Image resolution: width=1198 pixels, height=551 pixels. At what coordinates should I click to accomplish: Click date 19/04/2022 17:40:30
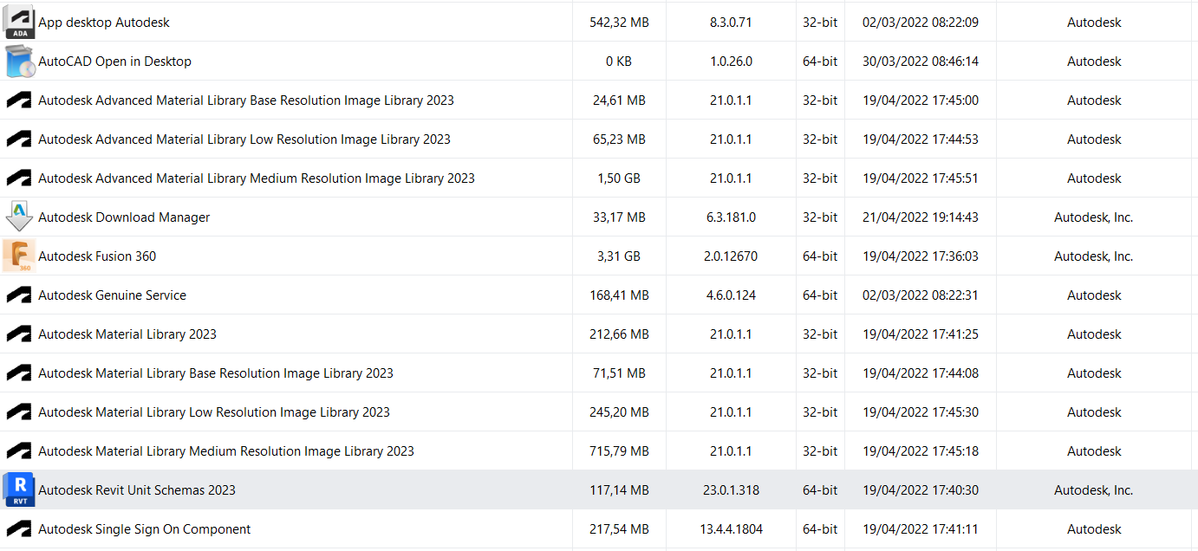point(921,490)
